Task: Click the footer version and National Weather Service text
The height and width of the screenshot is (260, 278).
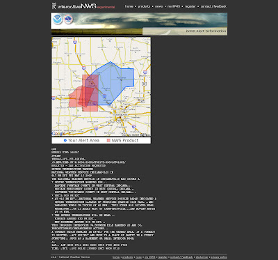Action: pos(70,257)
